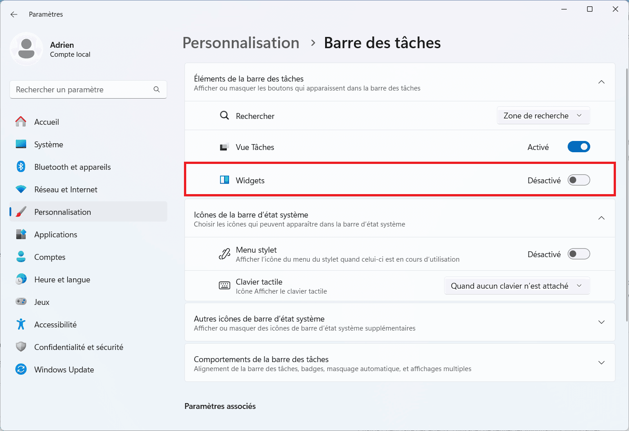629x431 pixels.
Task: Open the Quand aucun clavier n'est attaché dropdown
Action: (517, 286)
